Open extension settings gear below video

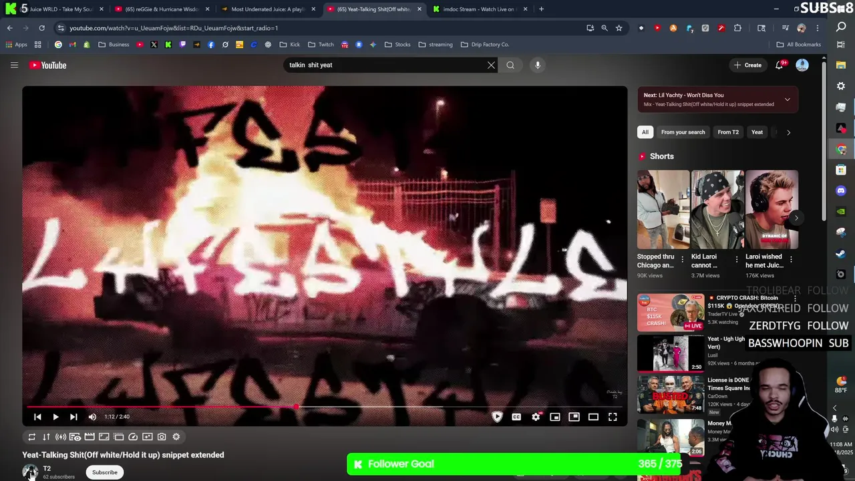tap(176, 437)
